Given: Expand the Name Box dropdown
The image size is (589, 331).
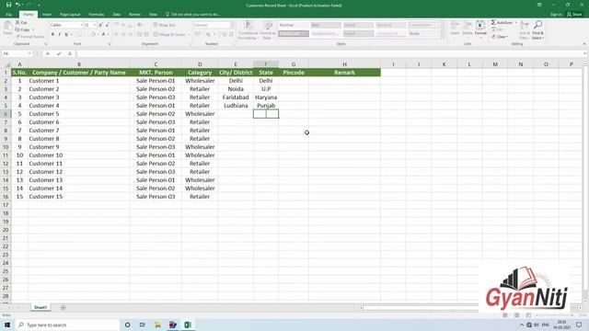Looking at the screenshot, I should point(29,53).
